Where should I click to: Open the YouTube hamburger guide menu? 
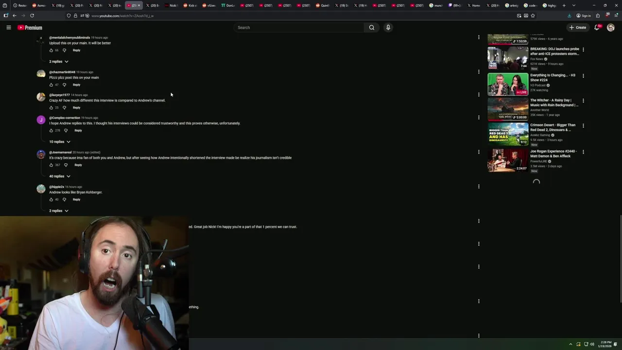point(9,28)
